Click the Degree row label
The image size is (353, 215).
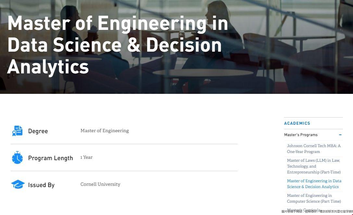[x=38, y=131]
